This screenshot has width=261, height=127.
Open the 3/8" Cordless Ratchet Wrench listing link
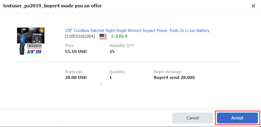coord(137,31)
